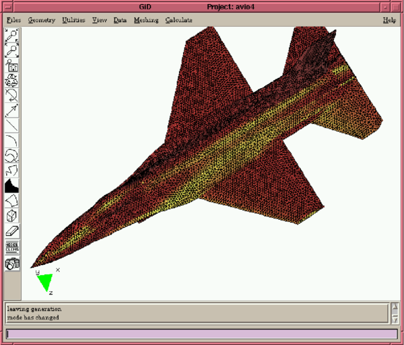Activate the Rotate trackball tool
Image resolution: width=404 pixels, height=345 pixels.
pos(12,95)
